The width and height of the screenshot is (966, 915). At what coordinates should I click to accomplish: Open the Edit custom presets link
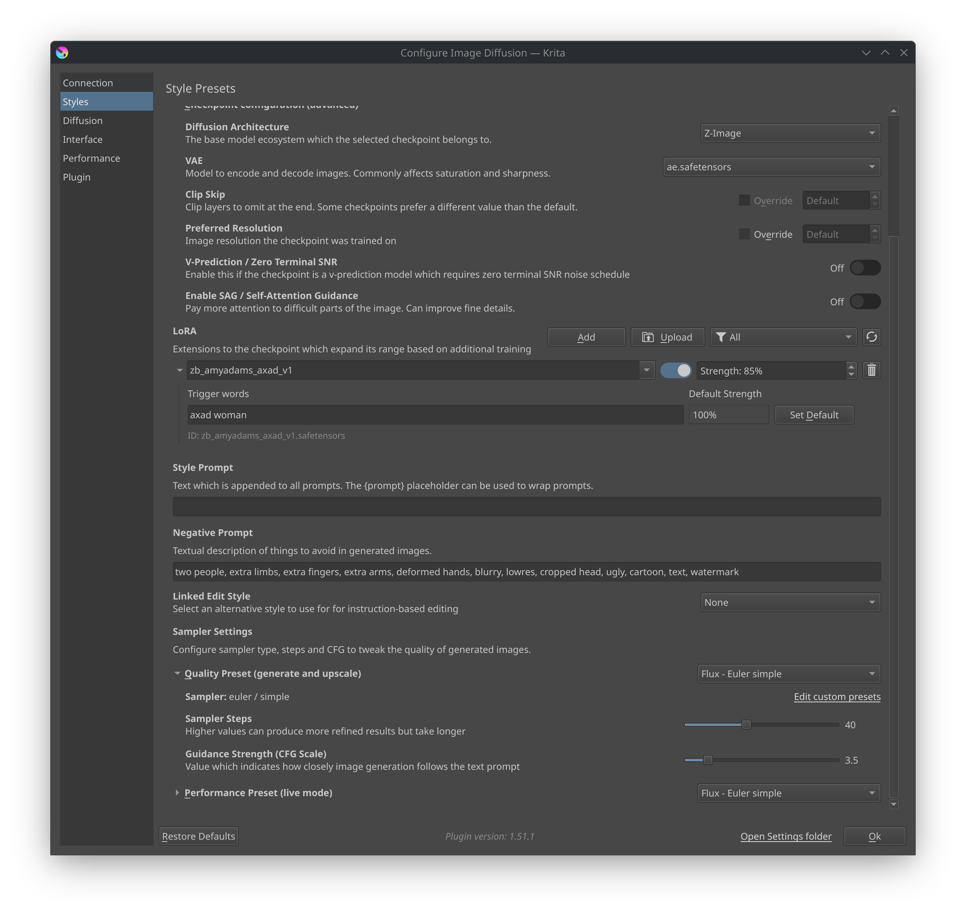coord(837,696)
